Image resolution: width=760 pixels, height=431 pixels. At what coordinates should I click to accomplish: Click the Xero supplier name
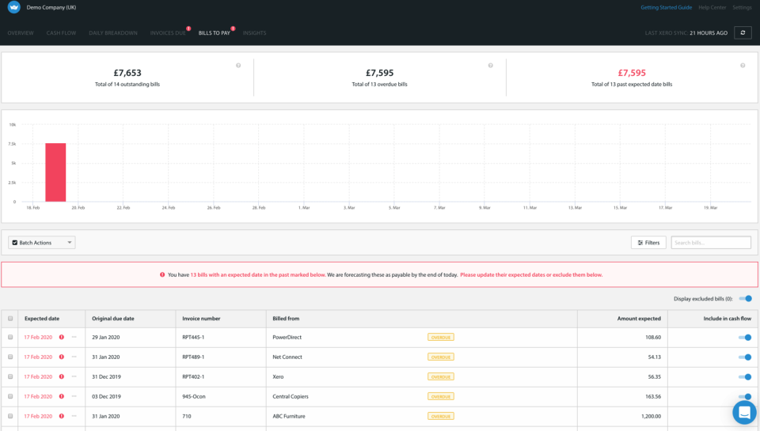pyautogui.click(x=278, y=376)
